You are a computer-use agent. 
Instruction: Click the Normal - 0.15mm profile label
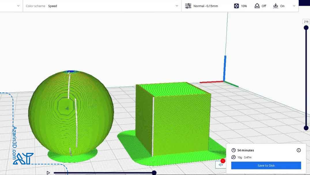coord(206,6)
